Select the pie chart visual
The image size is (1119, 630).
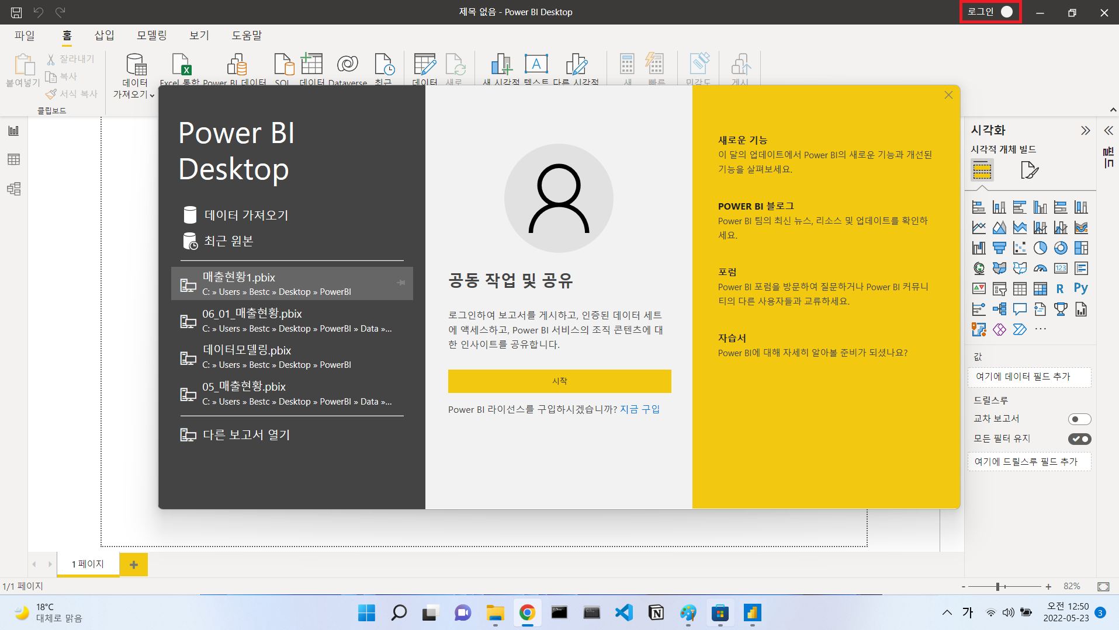(x=1040, y=248)
